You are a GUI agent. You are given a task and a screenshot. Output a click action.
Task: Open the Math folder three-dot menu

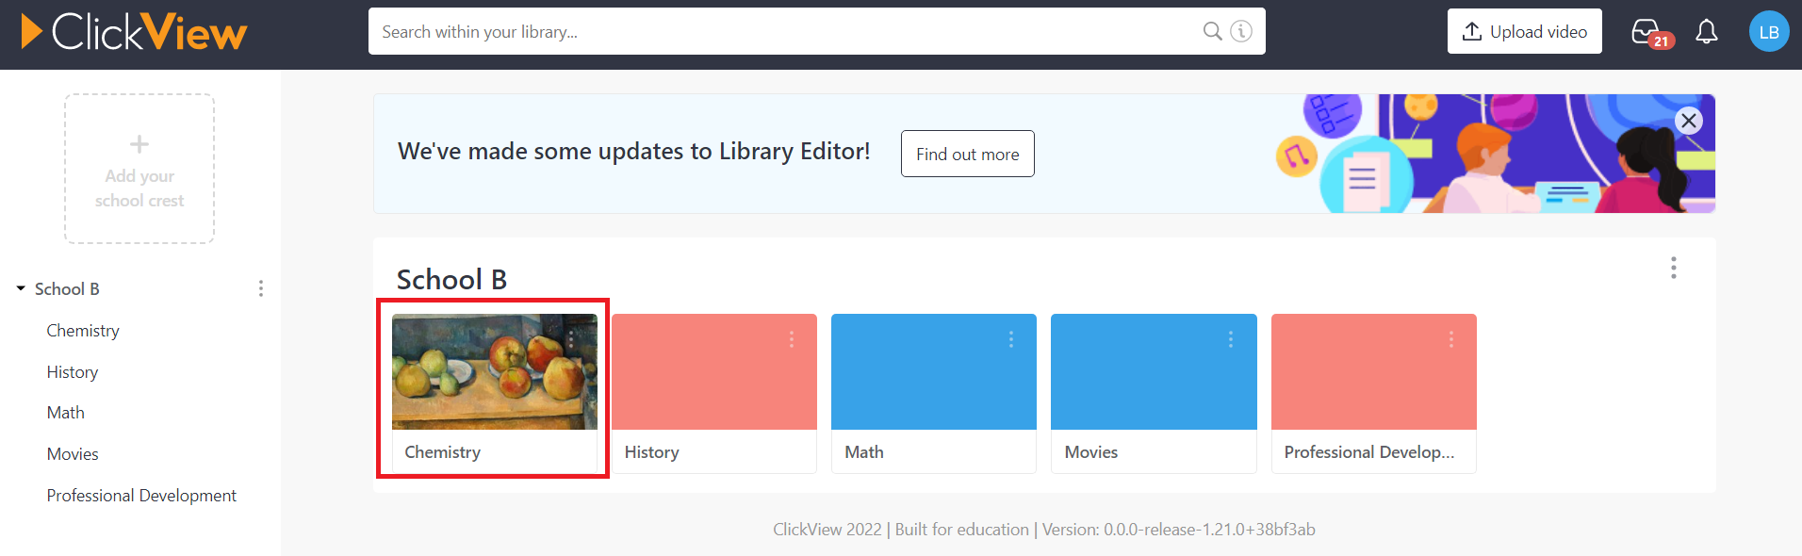click(1011, 339)
